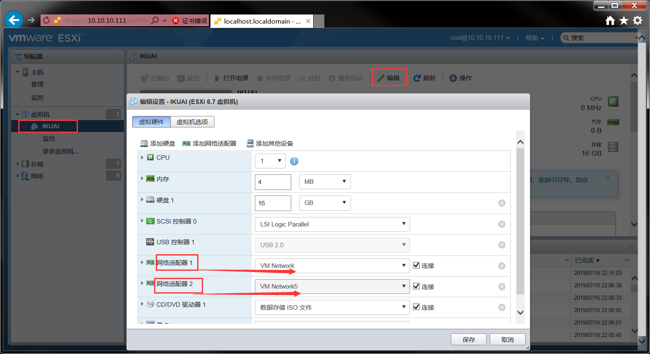
Task: Expand the 网络适配器 1 row
Action: point(142,262)
